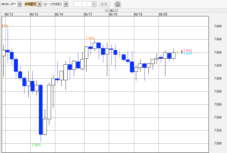
Task: Expand the 4時間足 timeframe dropdown arrow
Action: point(39,4)
